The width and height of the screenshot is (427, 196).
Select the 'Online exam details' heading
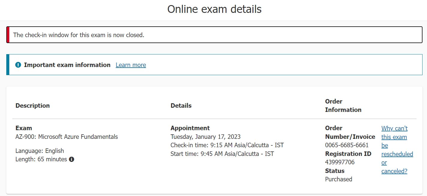tap(214, 9)
